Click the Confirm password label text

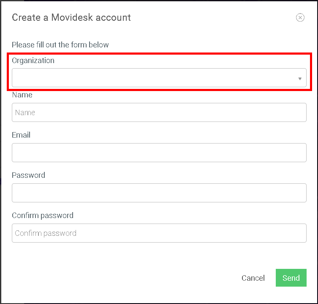[43, 216]
